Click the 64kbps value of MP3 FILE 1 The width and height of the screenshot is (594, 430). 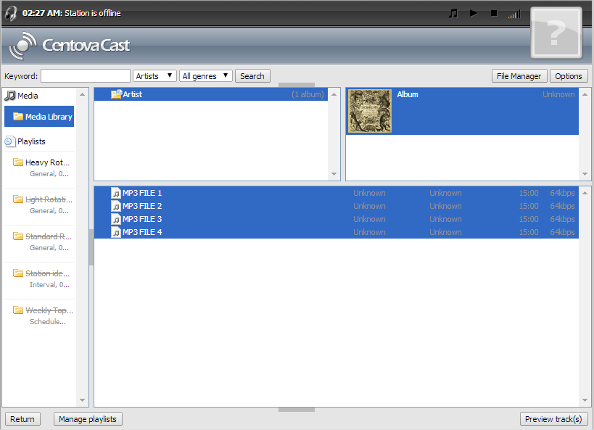pyautogui.click(x=562, y=193)
